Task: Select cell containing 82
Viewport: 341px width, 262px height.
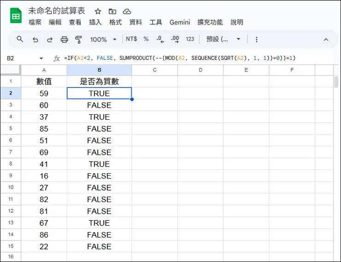Action: point(44,199)
